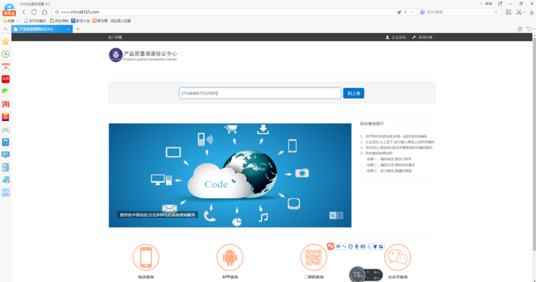Screen dimensions: 536x282
Task: Open a new browser tab with plus
Action: pos(78,29)
